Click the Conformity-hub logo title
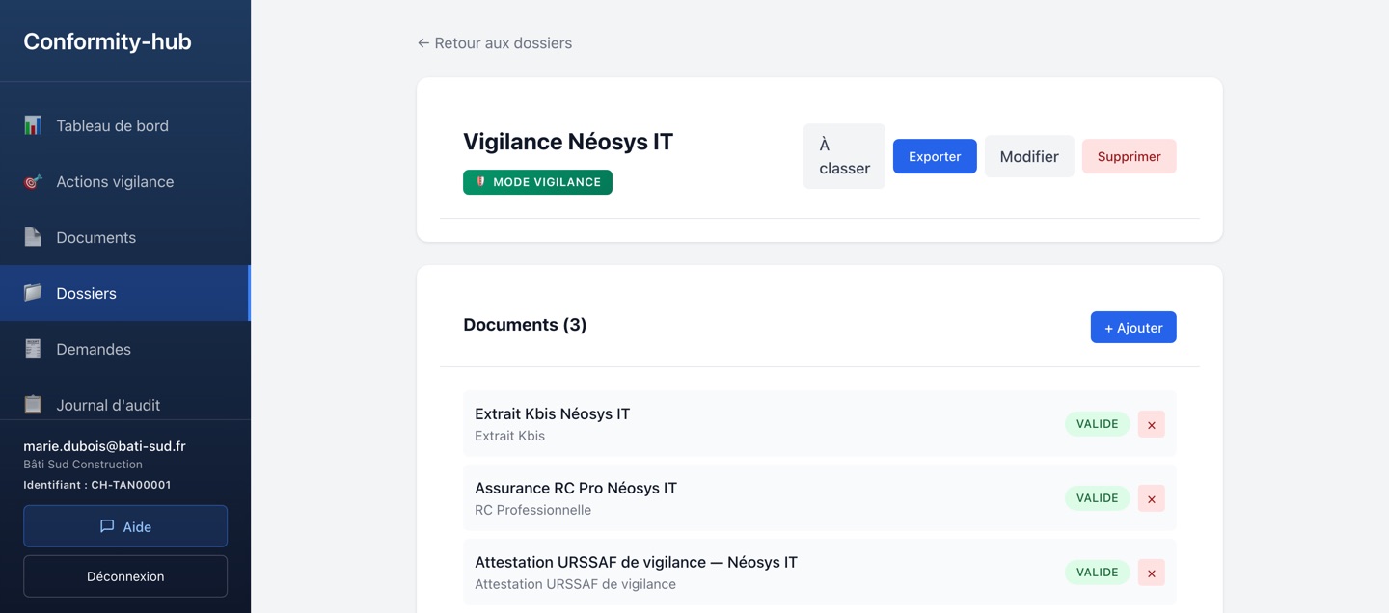The image size is (1389, 613). tap(107, 41)
